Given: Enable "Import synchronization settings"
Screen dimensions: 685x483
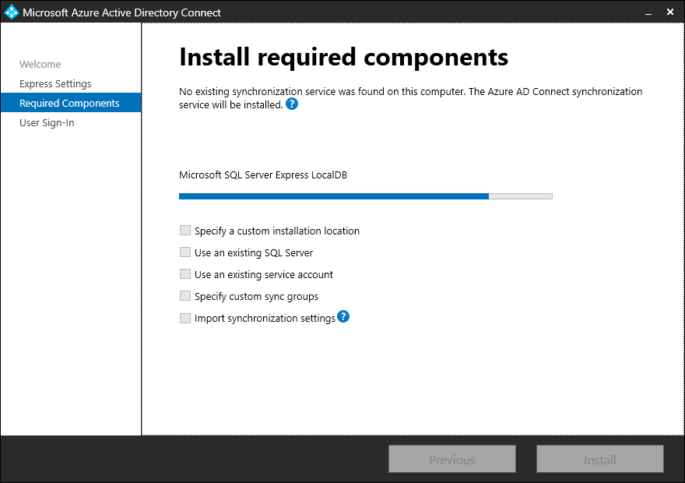Looking at the screenshot, I should (184, 317).
